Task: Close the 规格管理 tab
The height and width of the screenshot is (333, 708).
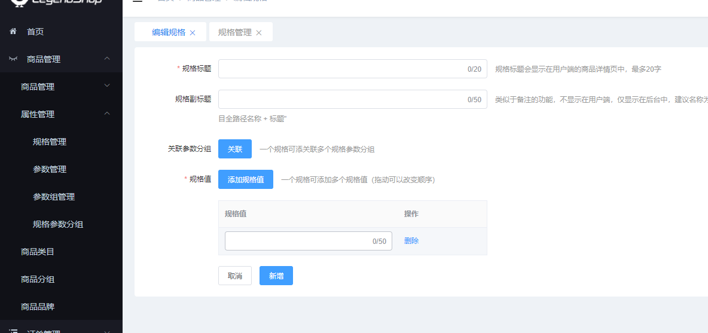Action: click(259, 33)
